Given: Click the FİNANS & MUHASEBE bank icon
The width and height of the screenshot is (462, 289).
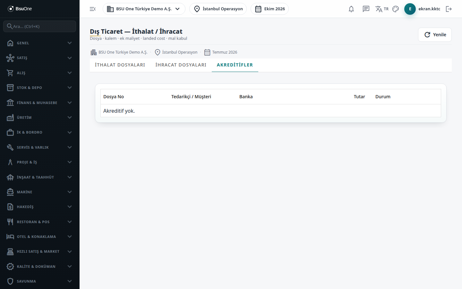Looking at the screenshot, I should (x=10, y=103).
